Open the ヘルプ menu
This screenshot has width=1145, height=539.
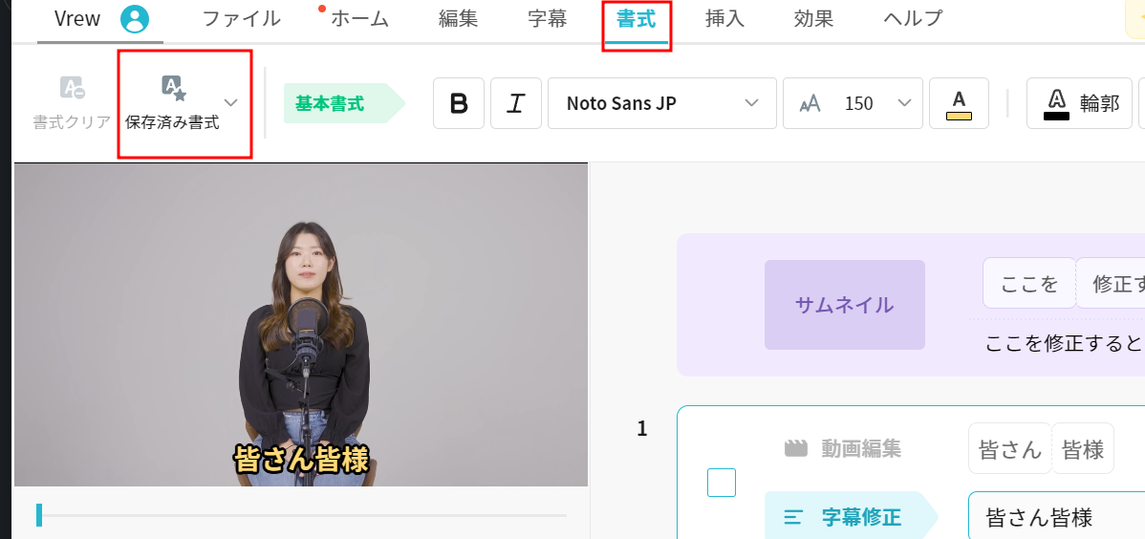click(x=912, y=19)
